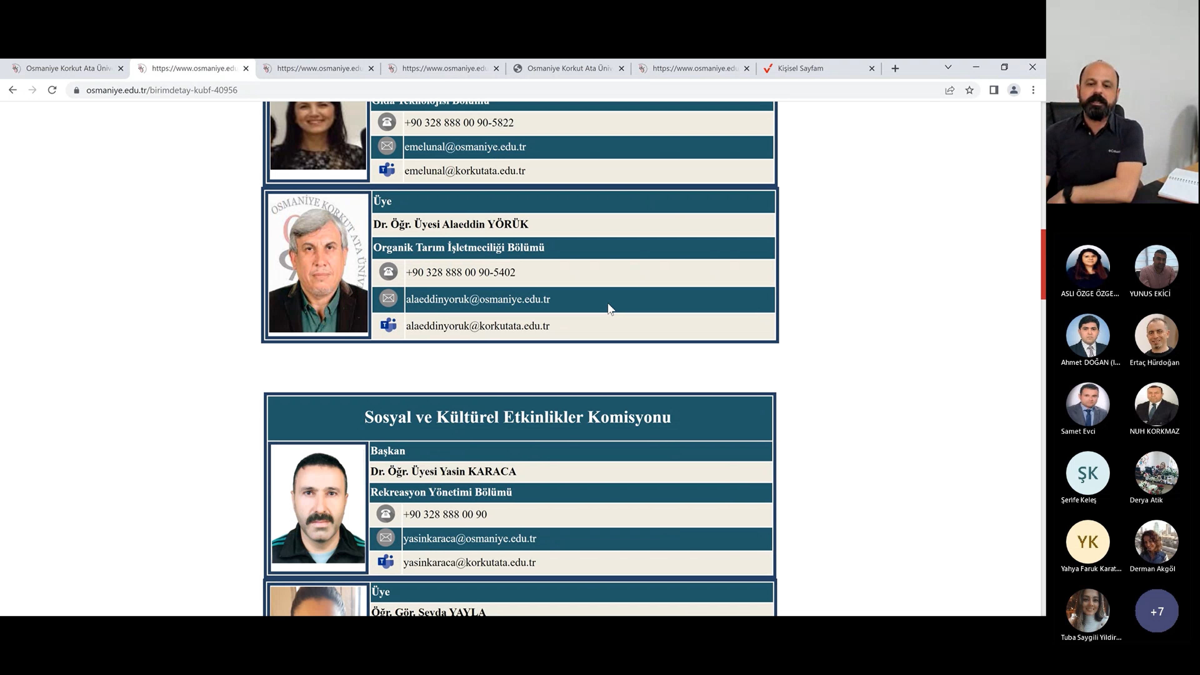Click Yasin KARACA's profile photo
The image size is (1200, 675).
tap(319, 507)
